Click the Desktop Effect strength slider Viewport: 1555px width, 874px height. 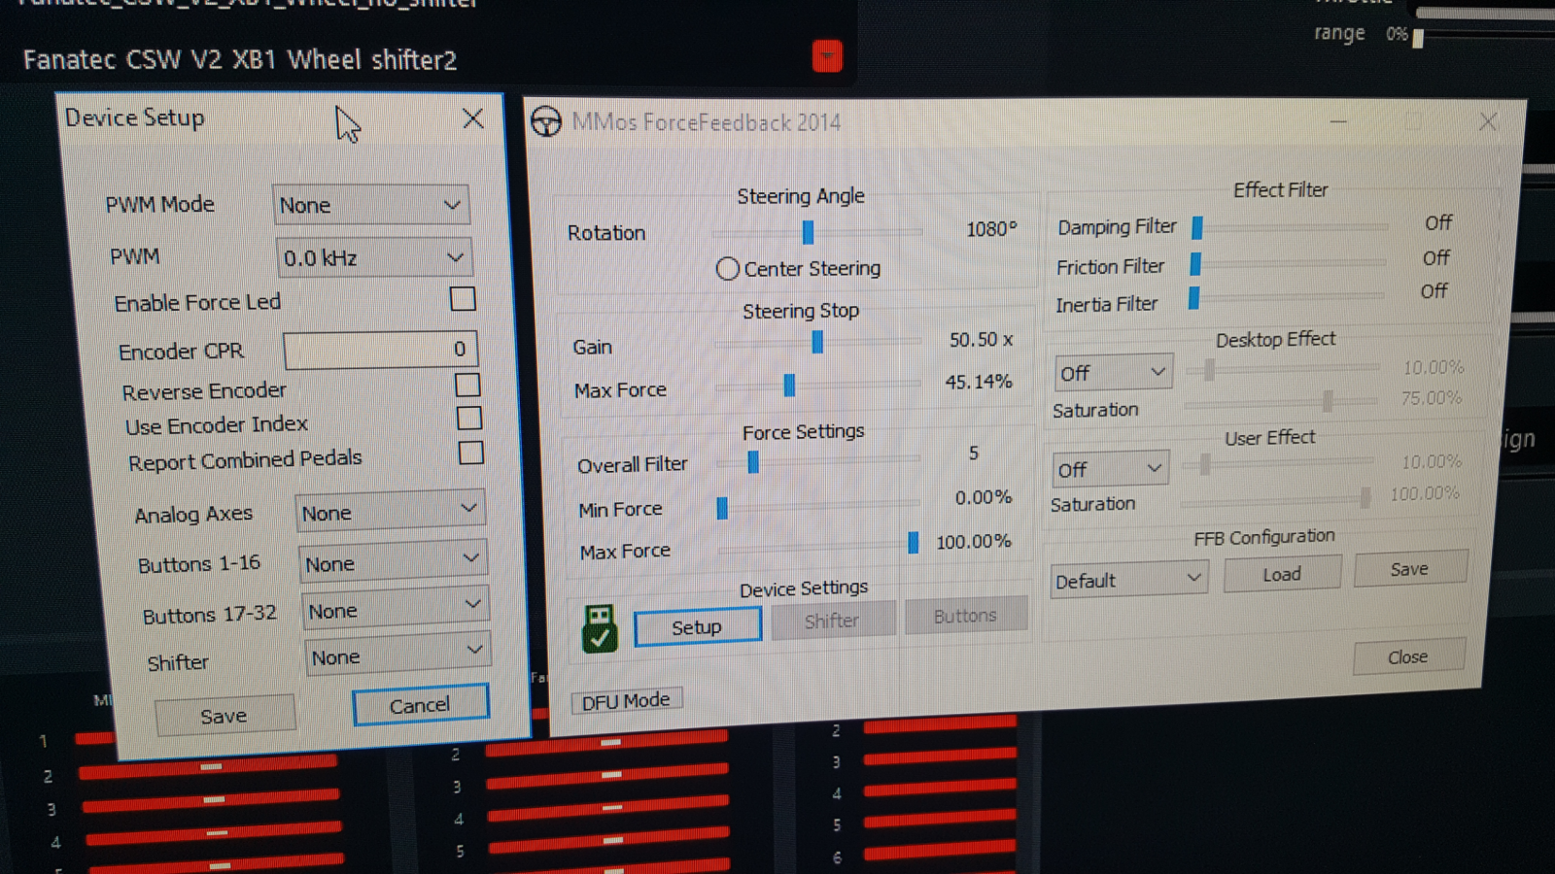coord(1283,369)
